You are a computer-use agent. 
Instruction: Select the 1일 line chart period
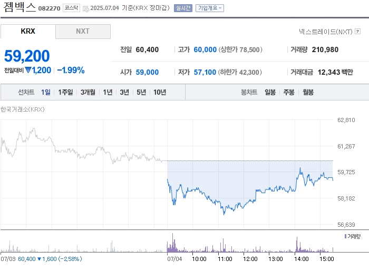pyautogui.click(x=46, y=92)
